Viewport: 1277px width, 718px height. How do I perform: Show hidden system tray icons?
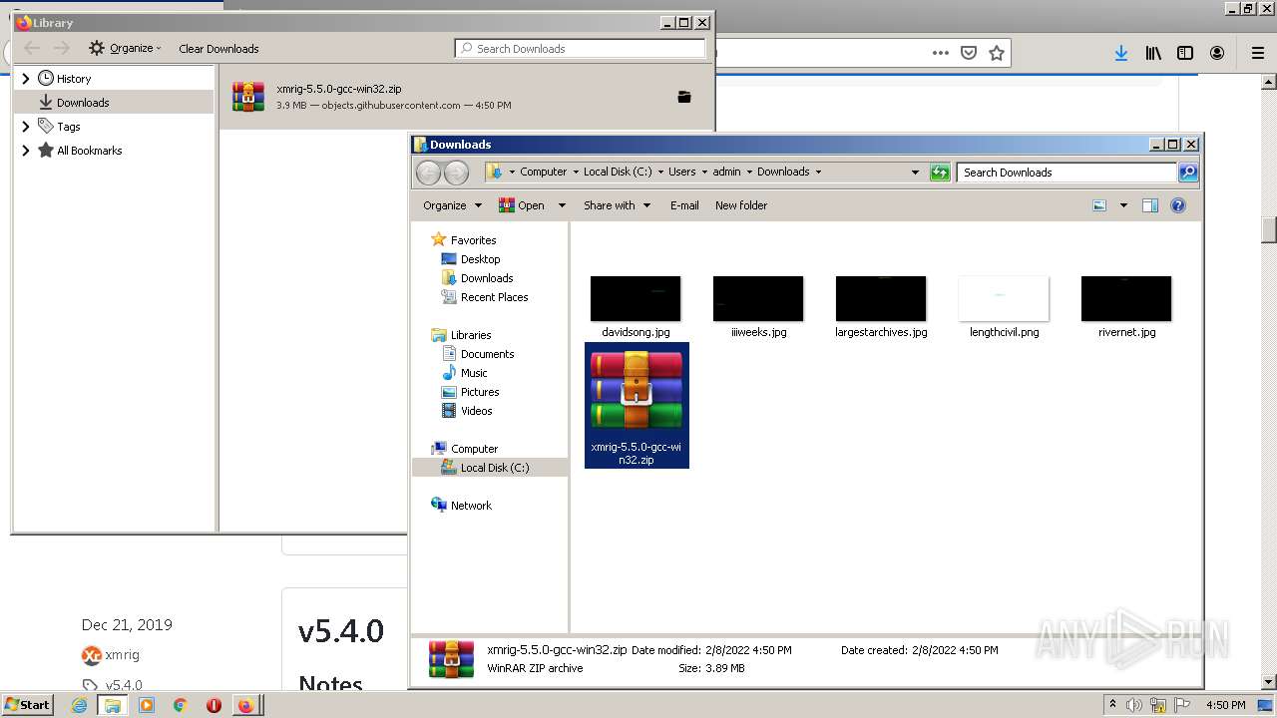pyautogui.click(x=1112, y=704)
